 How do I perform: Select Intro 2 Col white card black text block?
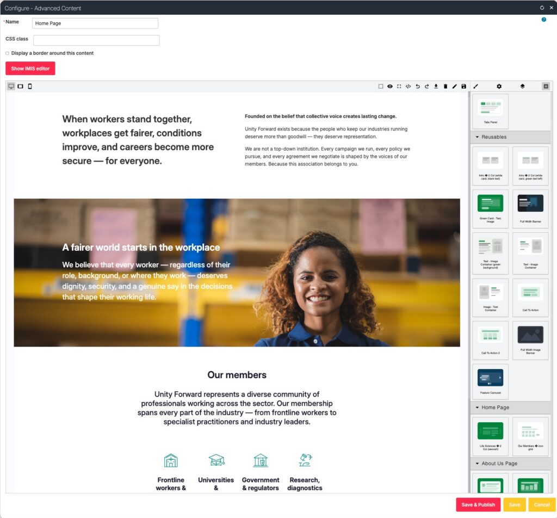pos(490,166)
